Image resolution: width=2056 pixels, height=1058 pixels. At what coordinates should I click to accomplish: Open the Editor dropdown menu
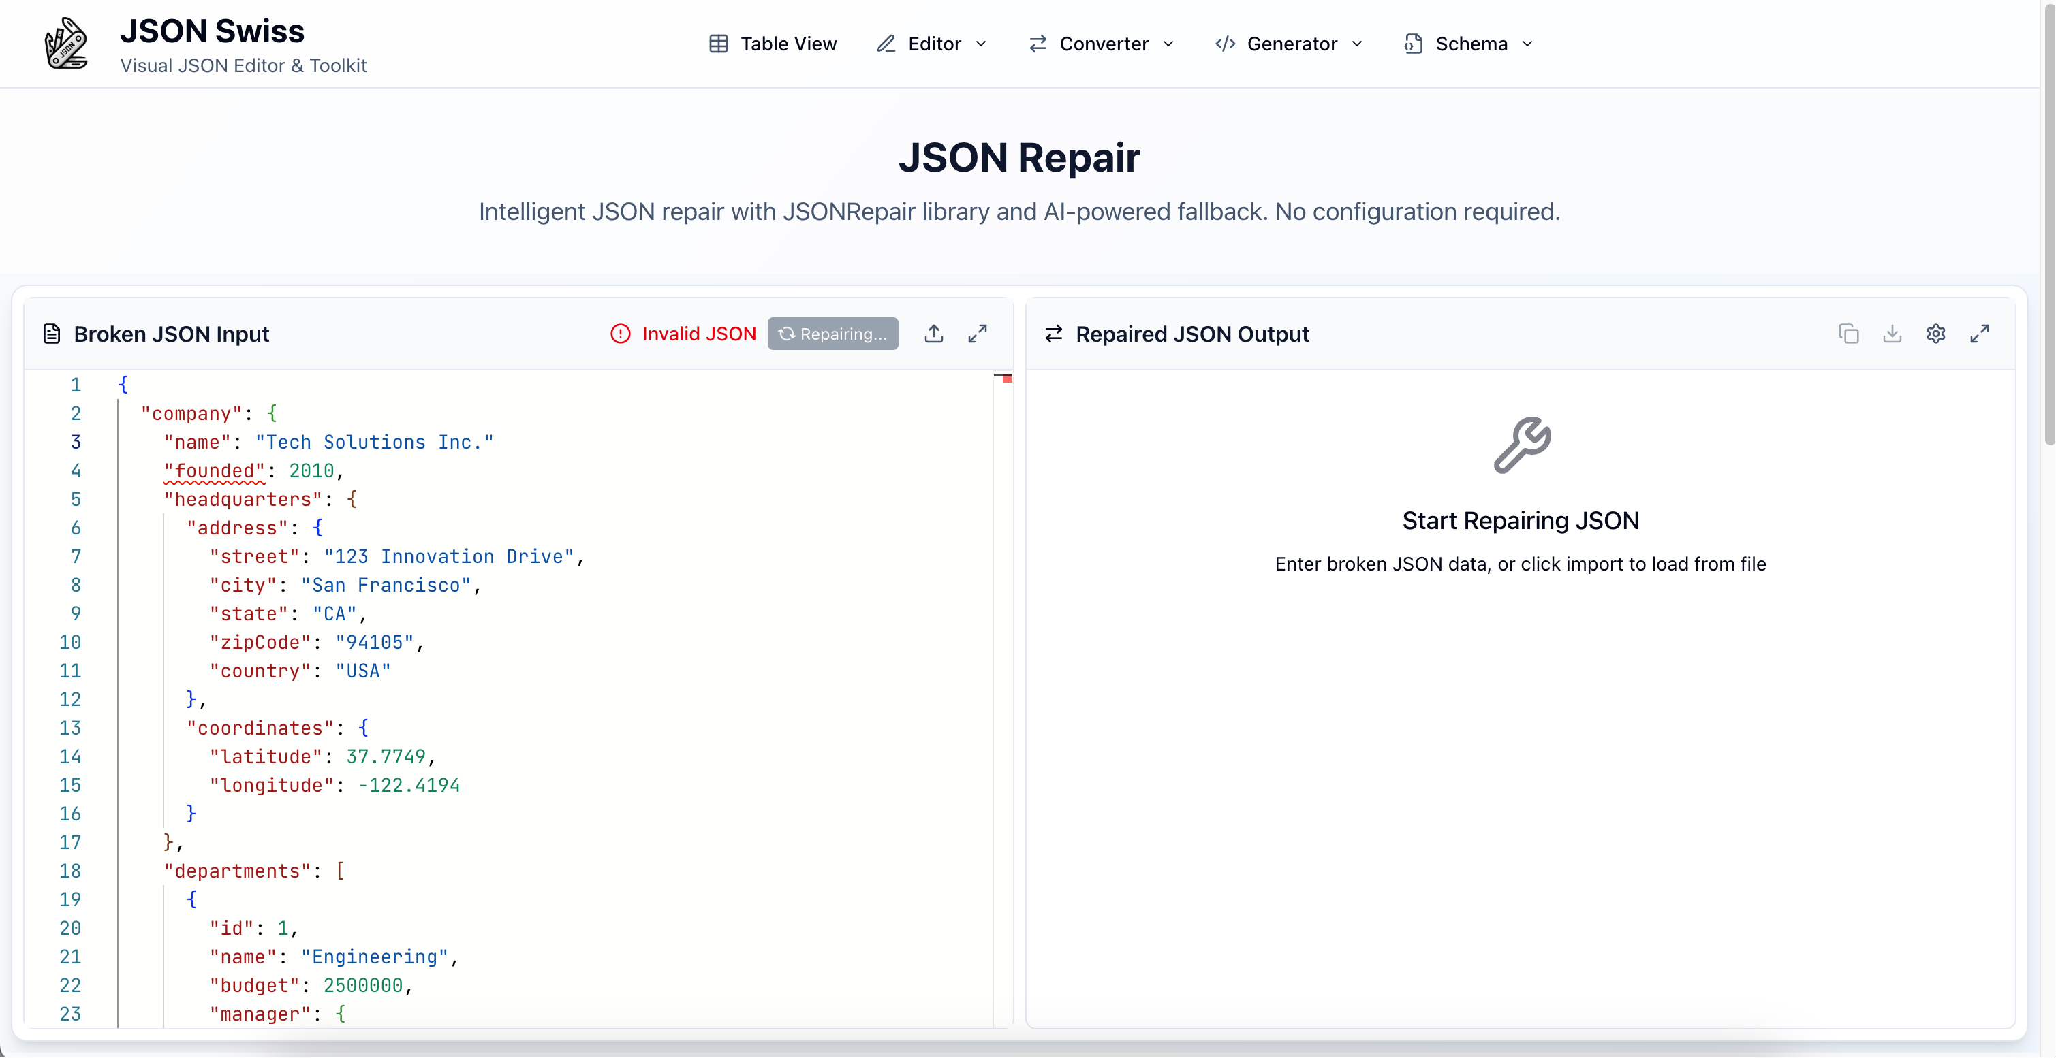pos(932,44)
